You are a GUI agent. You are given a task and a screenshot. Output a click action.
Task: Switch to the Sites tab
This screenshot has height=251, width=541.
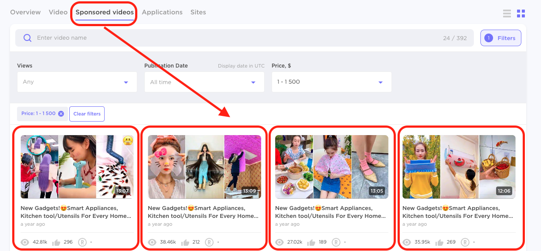pyautogui.click(x=198, y=12)
